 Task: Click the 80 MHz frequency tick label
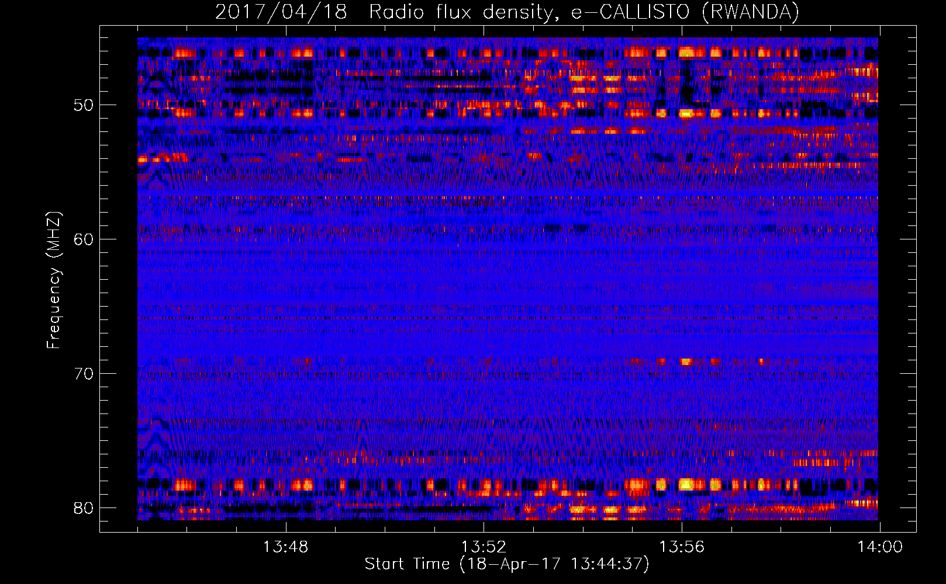coord(84,507)
